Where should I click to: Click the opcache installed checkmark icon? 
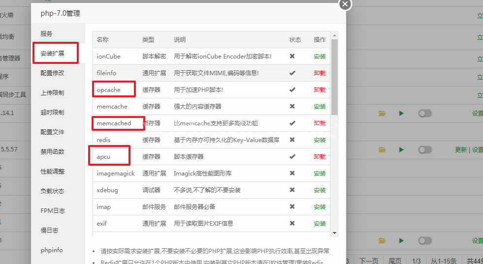click(292, 89)
